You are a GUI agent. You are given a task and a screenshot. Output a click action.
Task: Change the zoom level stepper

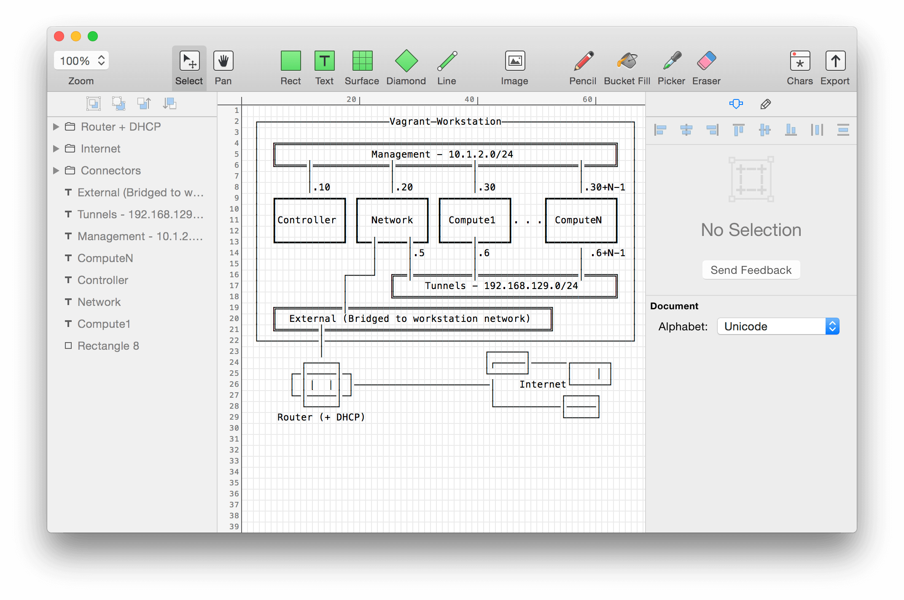point(101,61)
